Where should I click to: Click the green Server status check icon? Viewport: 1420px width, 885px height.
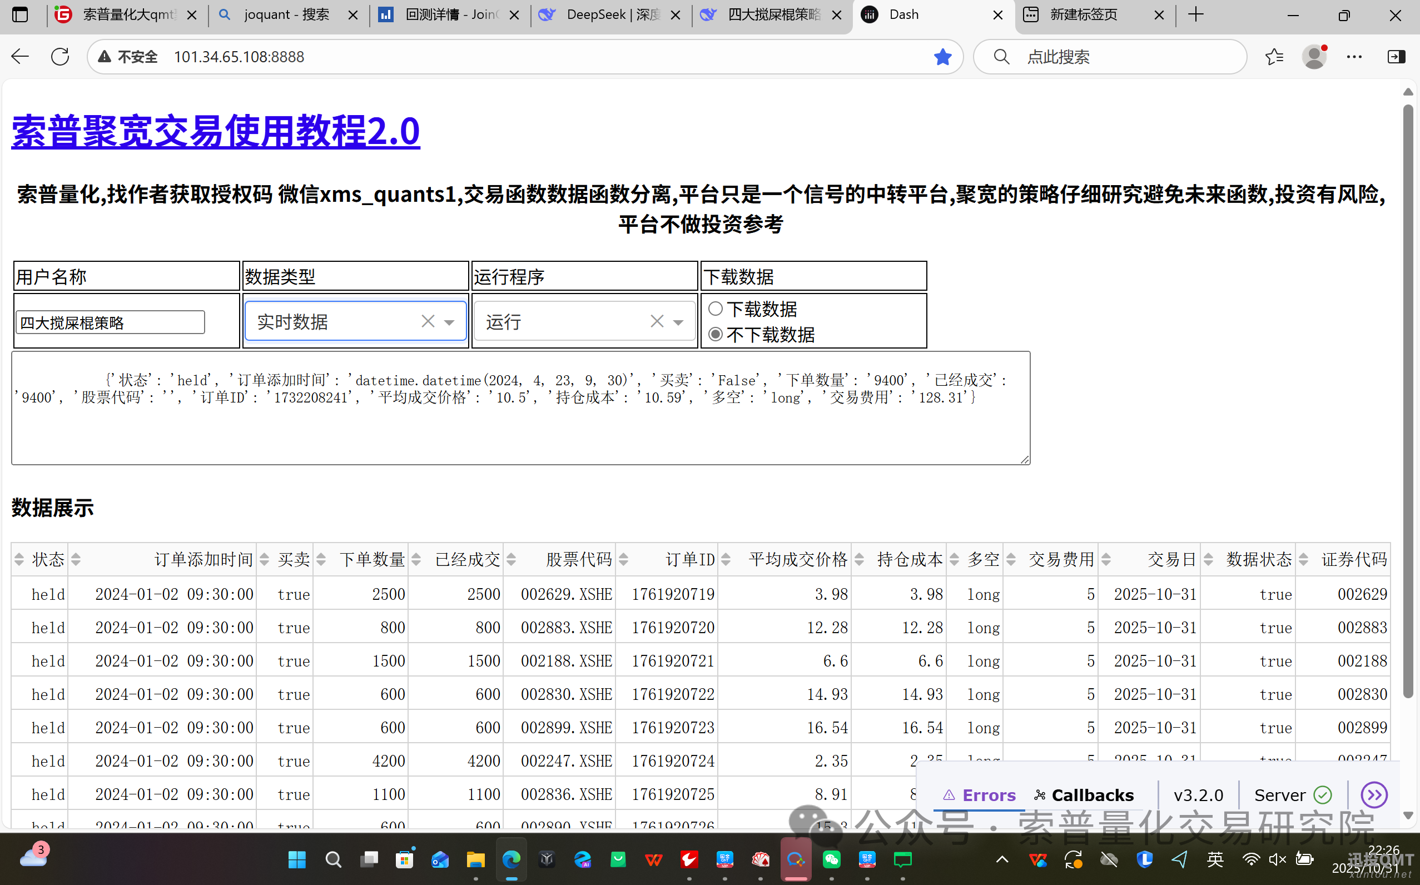click(x=1322, y=795)
